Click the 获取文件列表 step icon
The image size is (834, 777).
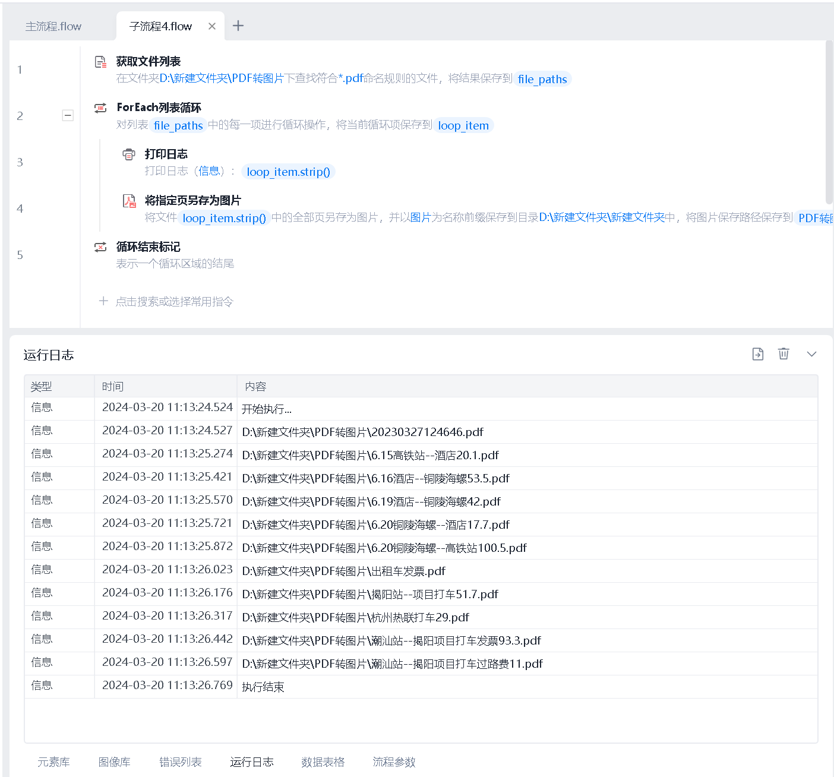click(100, 62)
